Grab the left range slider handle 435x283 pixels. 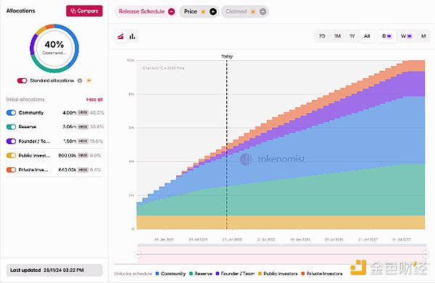coord(138,254)
